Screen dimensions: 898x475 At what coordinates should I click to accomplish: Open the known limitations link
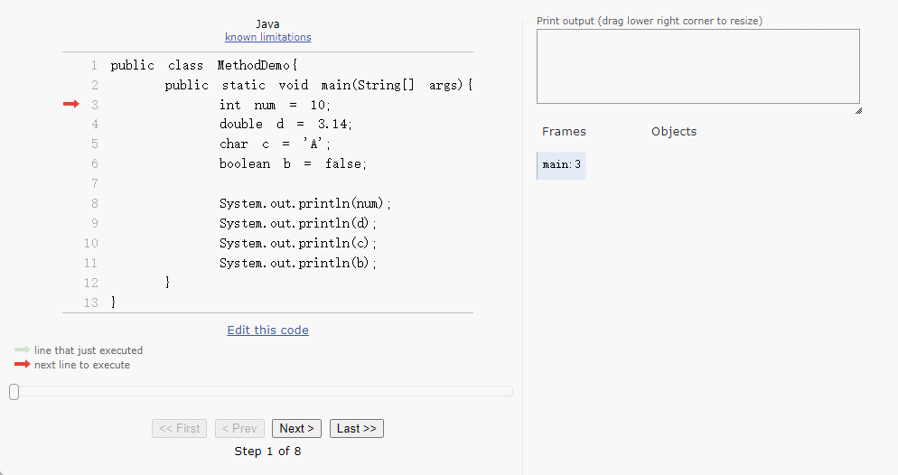[x=267, y=37]
